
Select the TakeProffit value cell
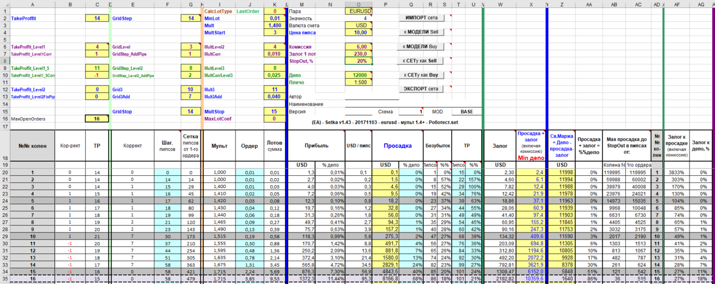97,18
